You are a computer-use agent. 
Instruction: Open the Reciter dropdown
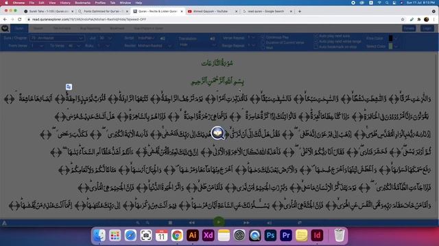tap(154, 46)
